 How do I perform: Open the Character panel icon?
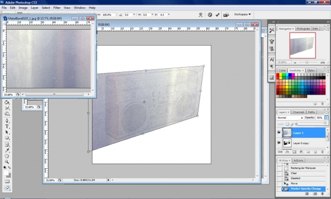coord(271,59)
